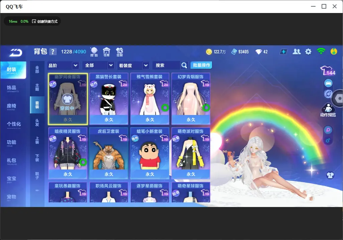The image size is (343, 240).
Task: Toggle the car display icon
Action: (x=328, y=83)
